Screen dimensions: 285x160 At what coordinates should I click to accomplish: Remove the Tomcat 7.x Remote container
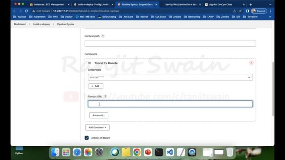251,63
